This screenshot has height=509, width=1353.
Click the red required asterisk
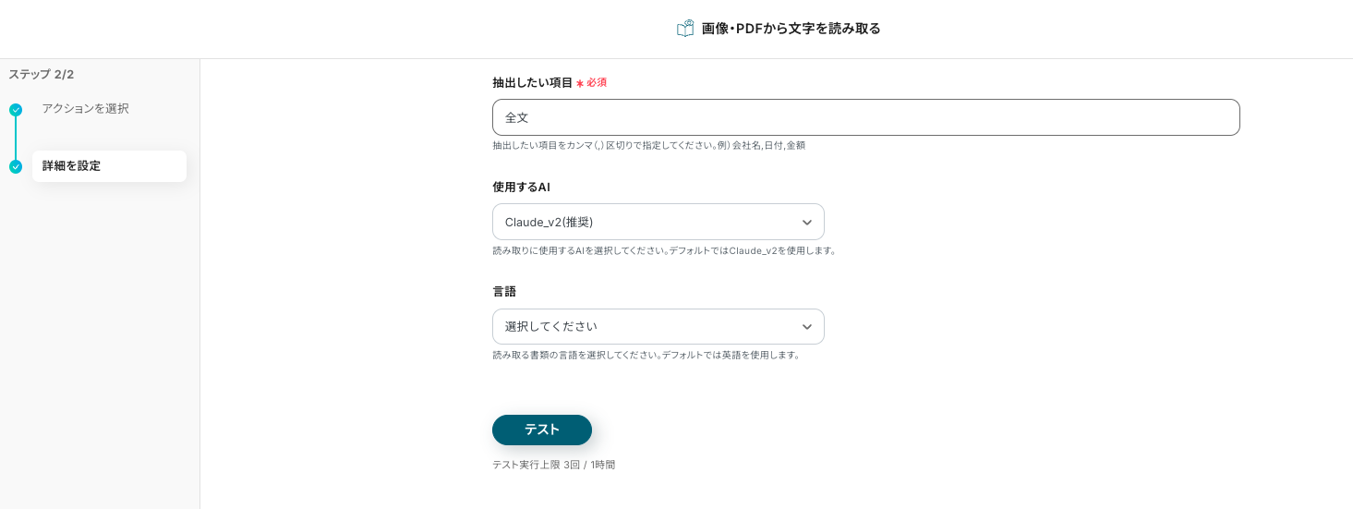(580, 83)
